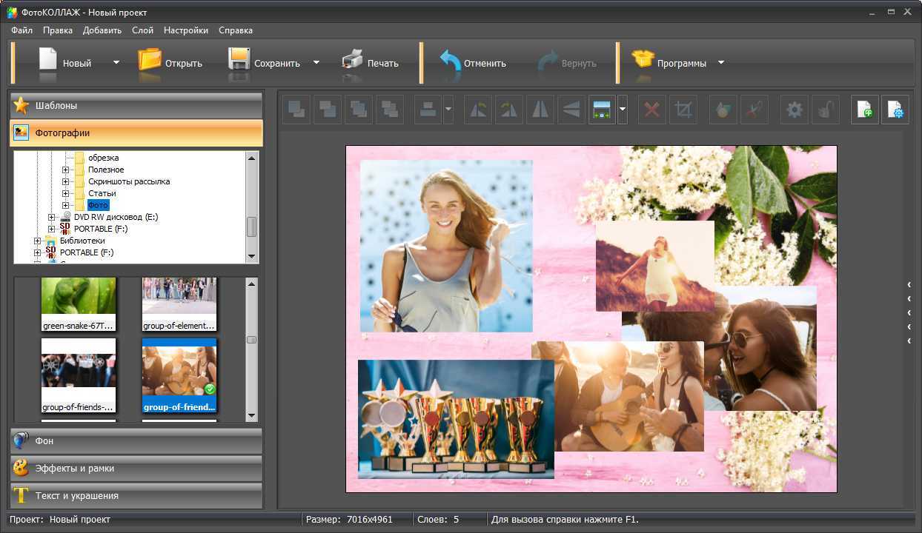Click the red X delete layer icon
Viewport: 922px width, 533px height.
(x=651, y=110)
